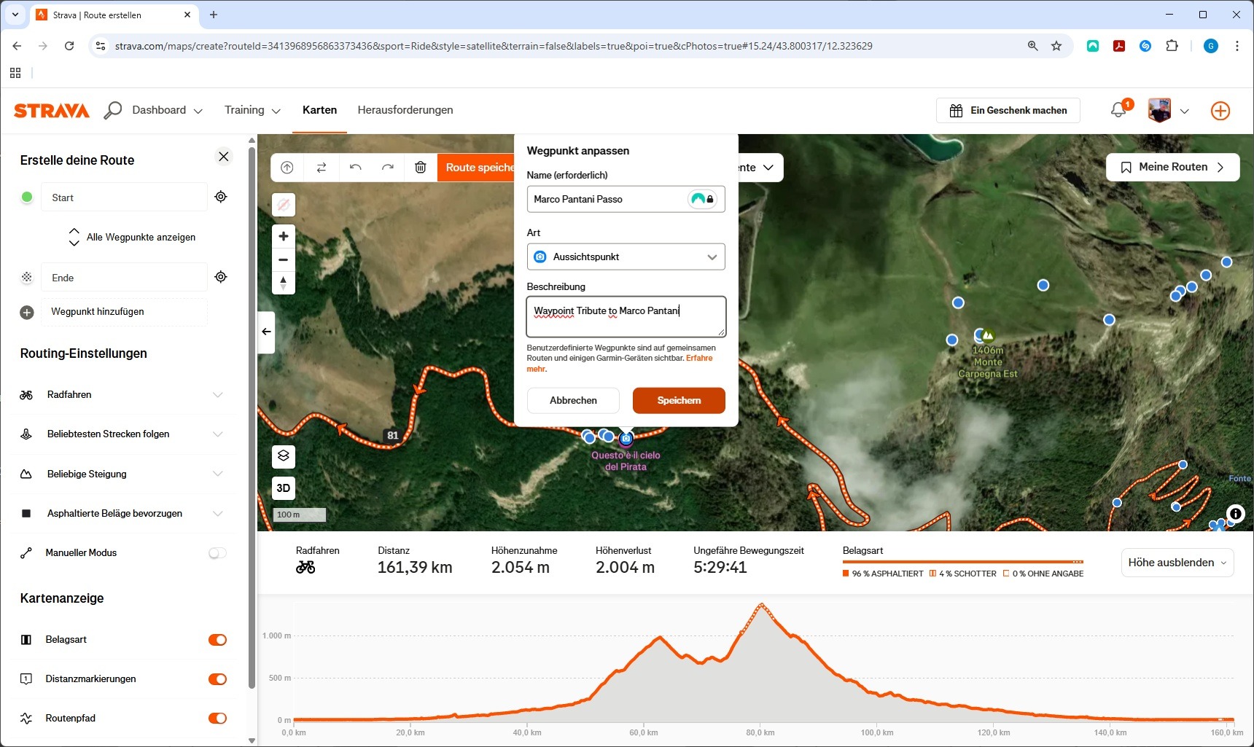Zoom in on map with plus button
Image resolution: width=1254 pixels, height=747 pixels.
click(x=284, y=236)
